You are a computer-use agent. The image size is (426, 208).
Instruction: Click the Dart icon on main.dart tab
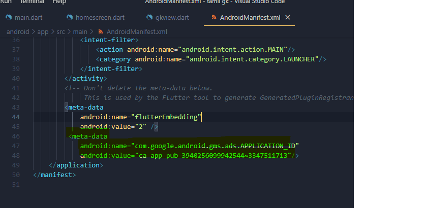[9, 17]
